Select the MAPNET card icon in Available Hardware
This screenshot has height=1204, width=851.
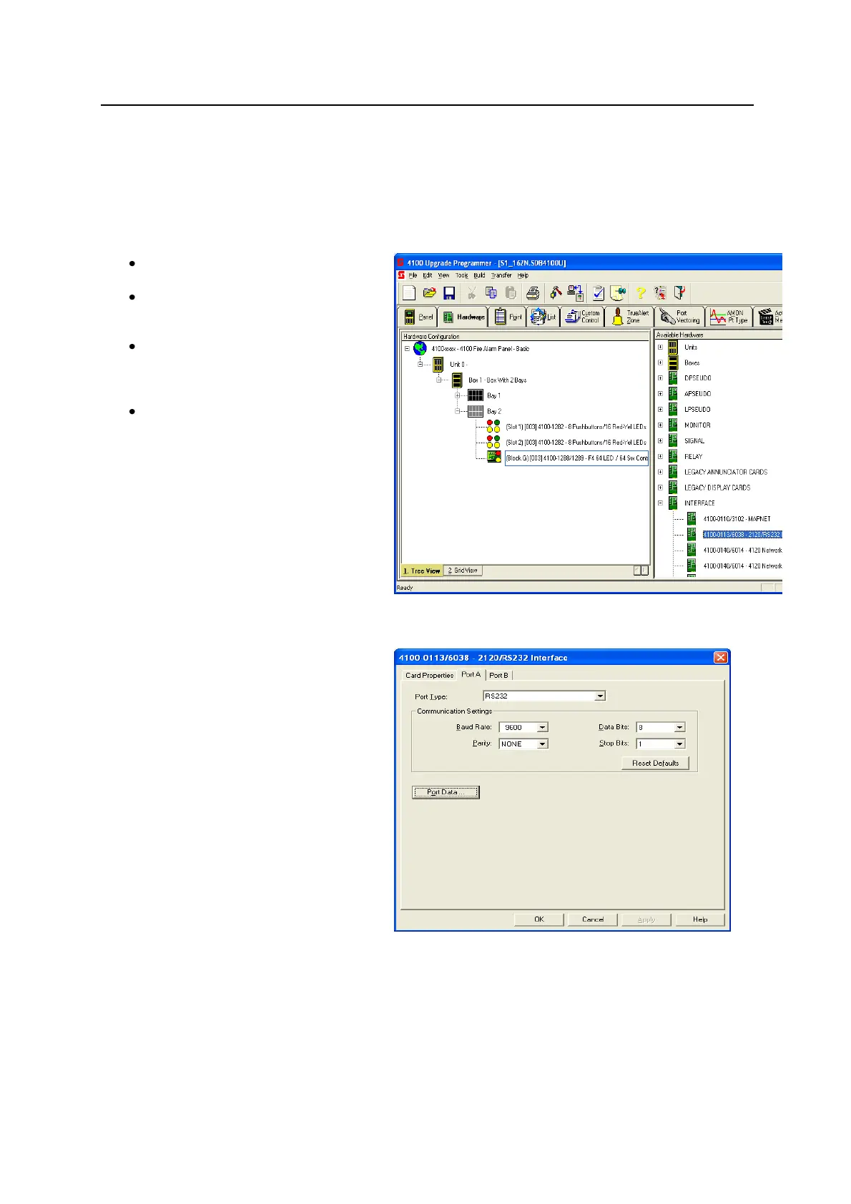pyautogui.click(x=692, y=518)
